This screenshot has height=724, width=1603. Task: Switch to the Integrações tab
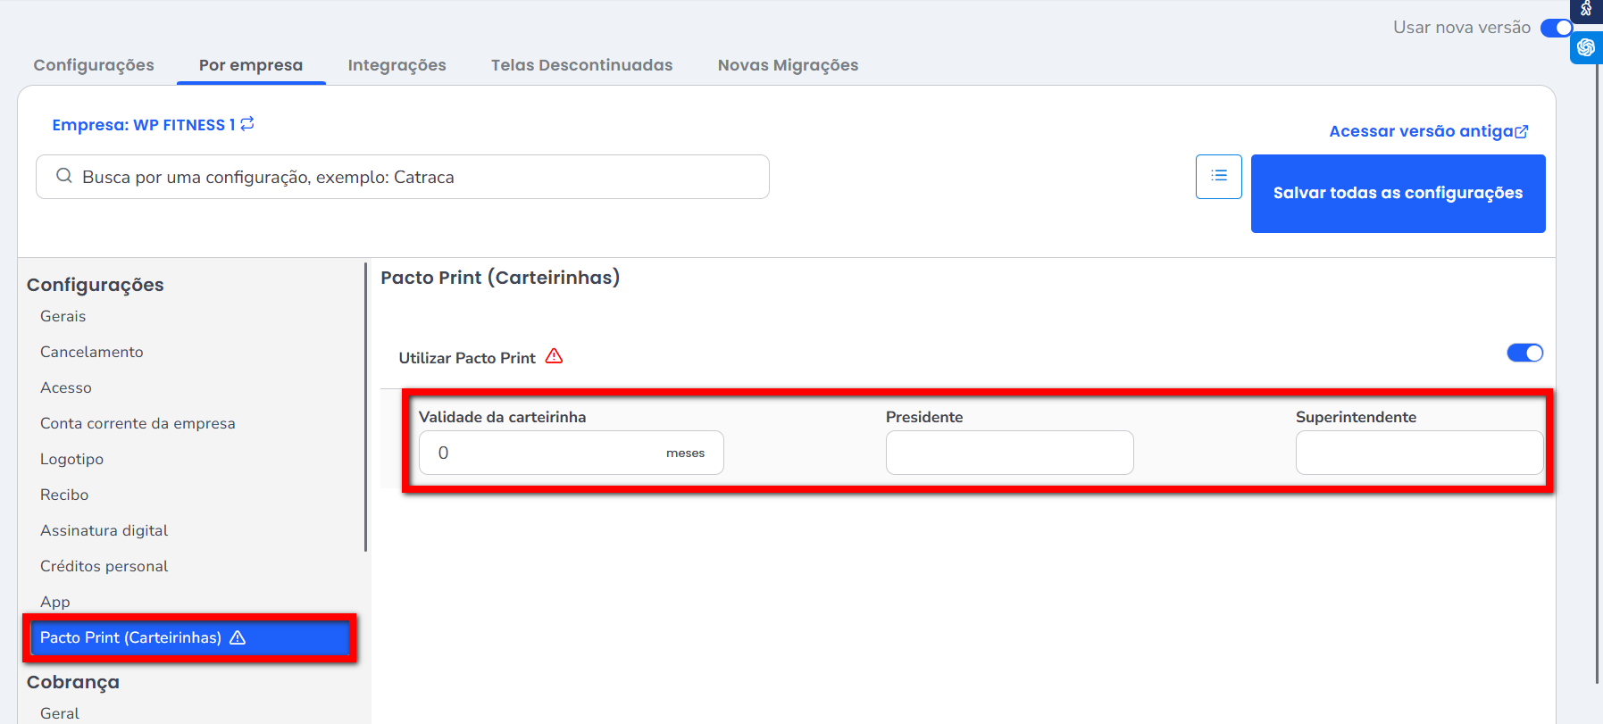(x=397, y=65)
